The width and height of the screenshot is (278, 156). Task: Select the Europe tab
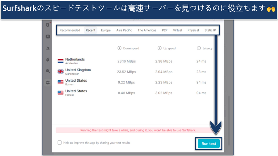pos(106,30)
